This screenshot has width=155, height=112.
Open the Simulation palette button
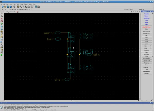[147, 18]
